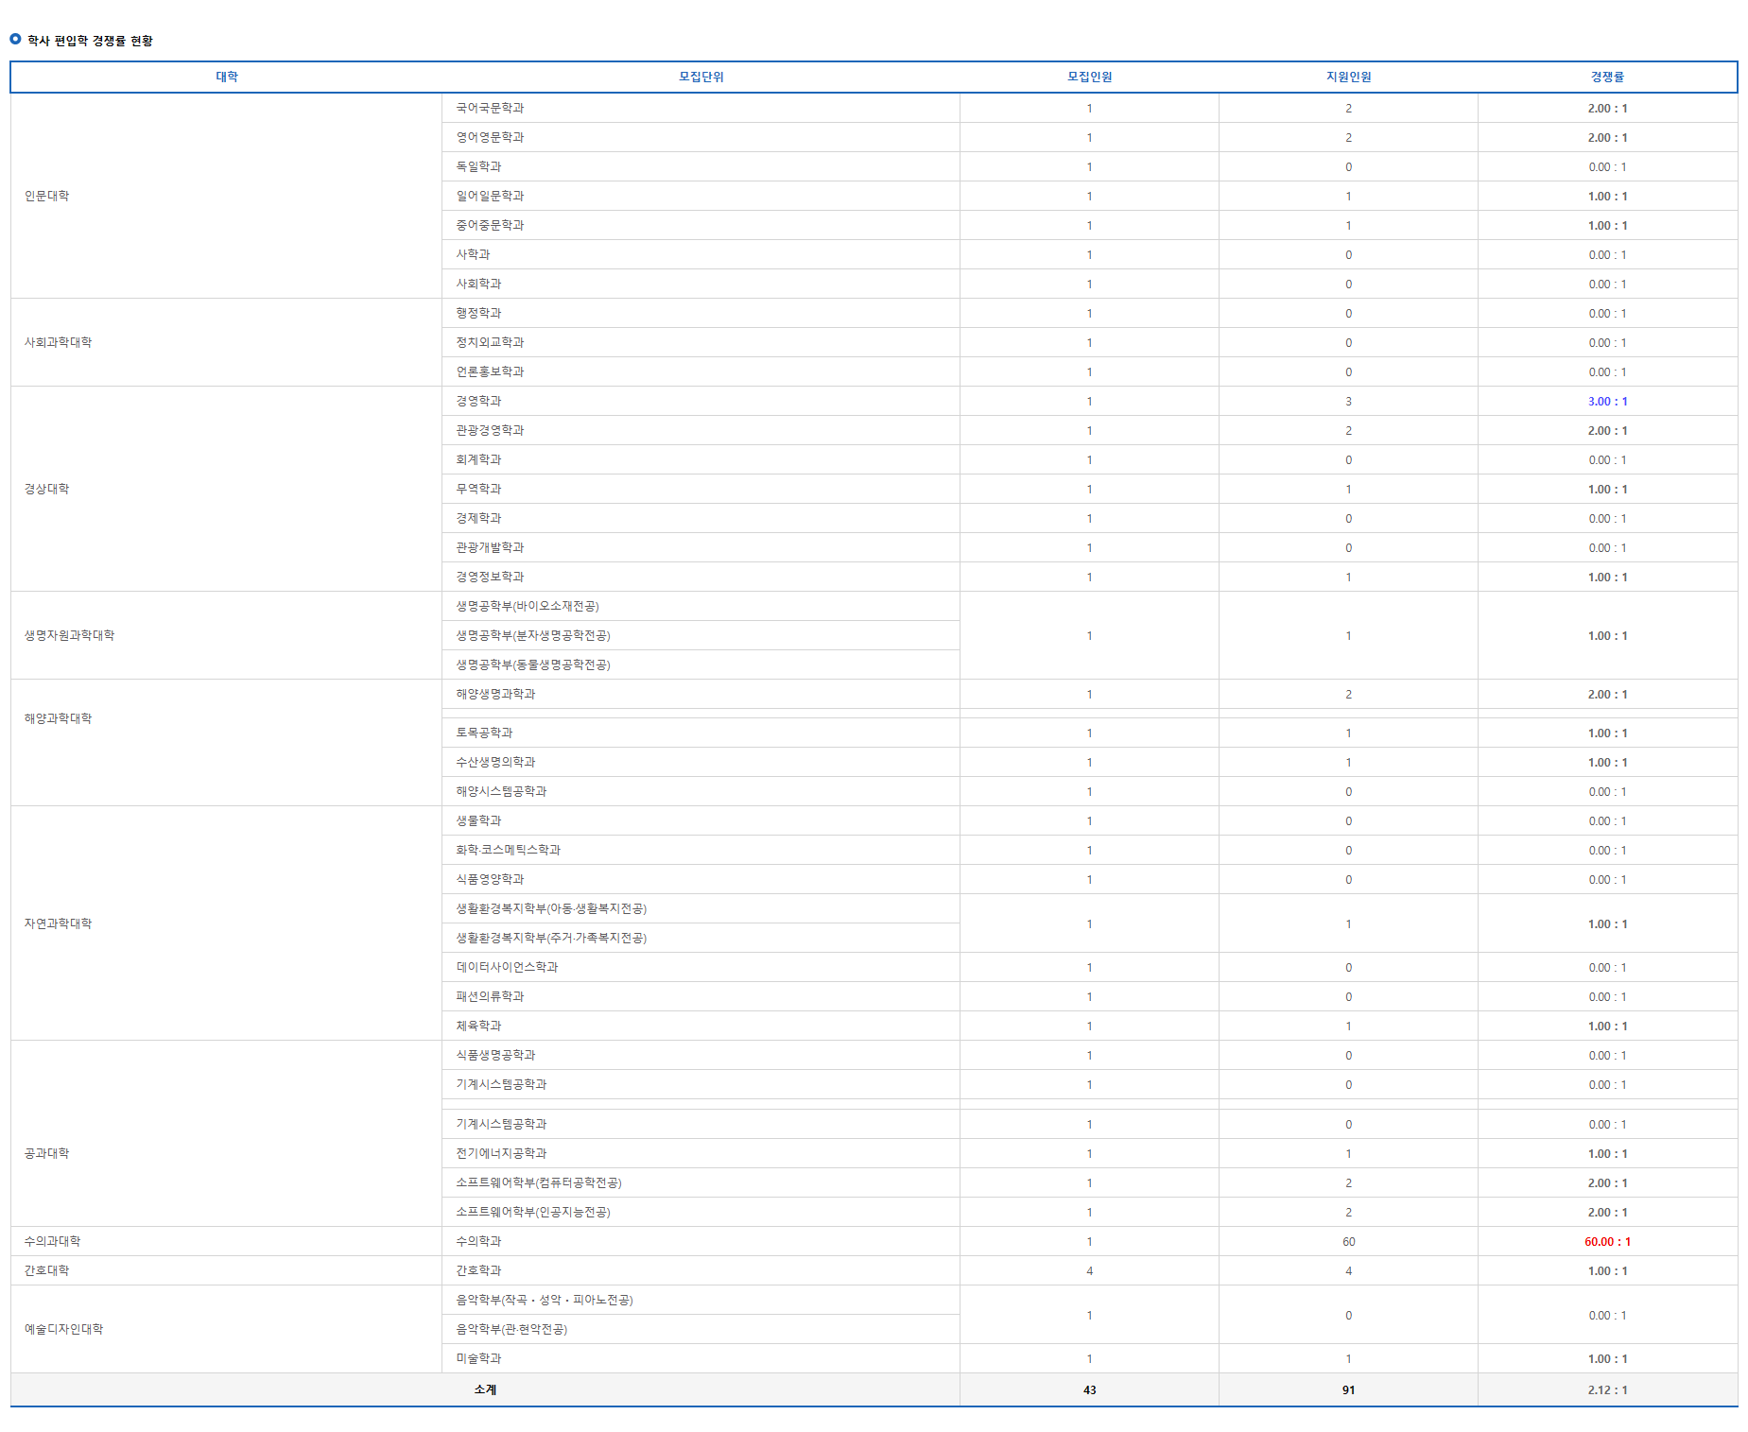Click the 관광개발학과 department name
Screen dimensions: 1748x1432
[x=490, y=547]
